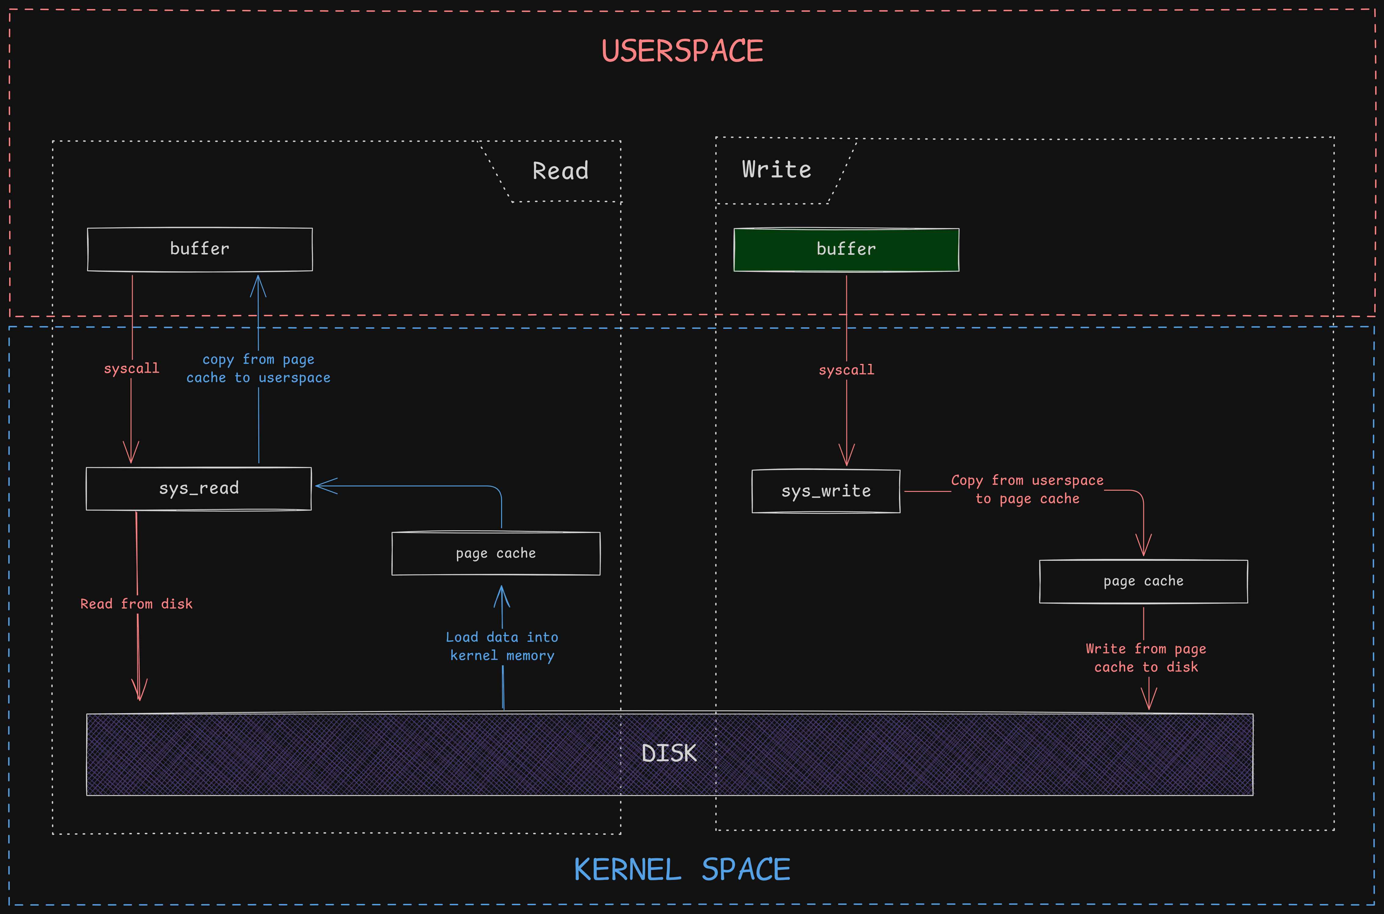Click the syscall label in Write section
The width and height of the screenshot is (1384, 914).
(x=846, y=370)
